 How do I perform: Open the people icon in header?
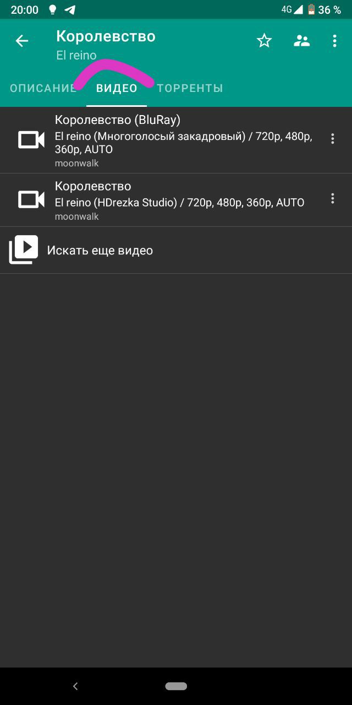click(x=301, y=41)
